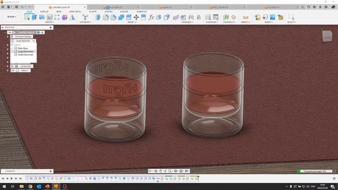This screenshot has width=338, height=190.
Task: Collapse the Browser panel
Action: 3,27
